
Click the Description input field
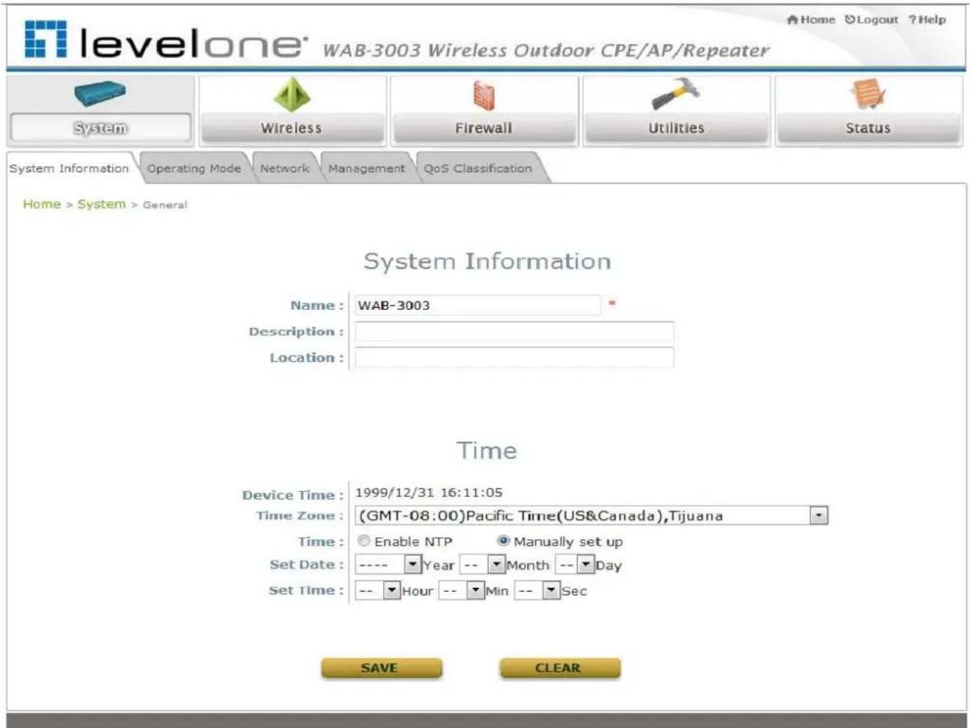click(x=514, y=331)
